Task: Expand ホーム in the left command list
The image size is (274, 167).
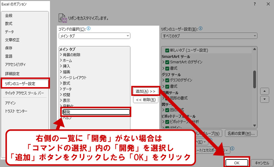Action: (x=61, y=60)
